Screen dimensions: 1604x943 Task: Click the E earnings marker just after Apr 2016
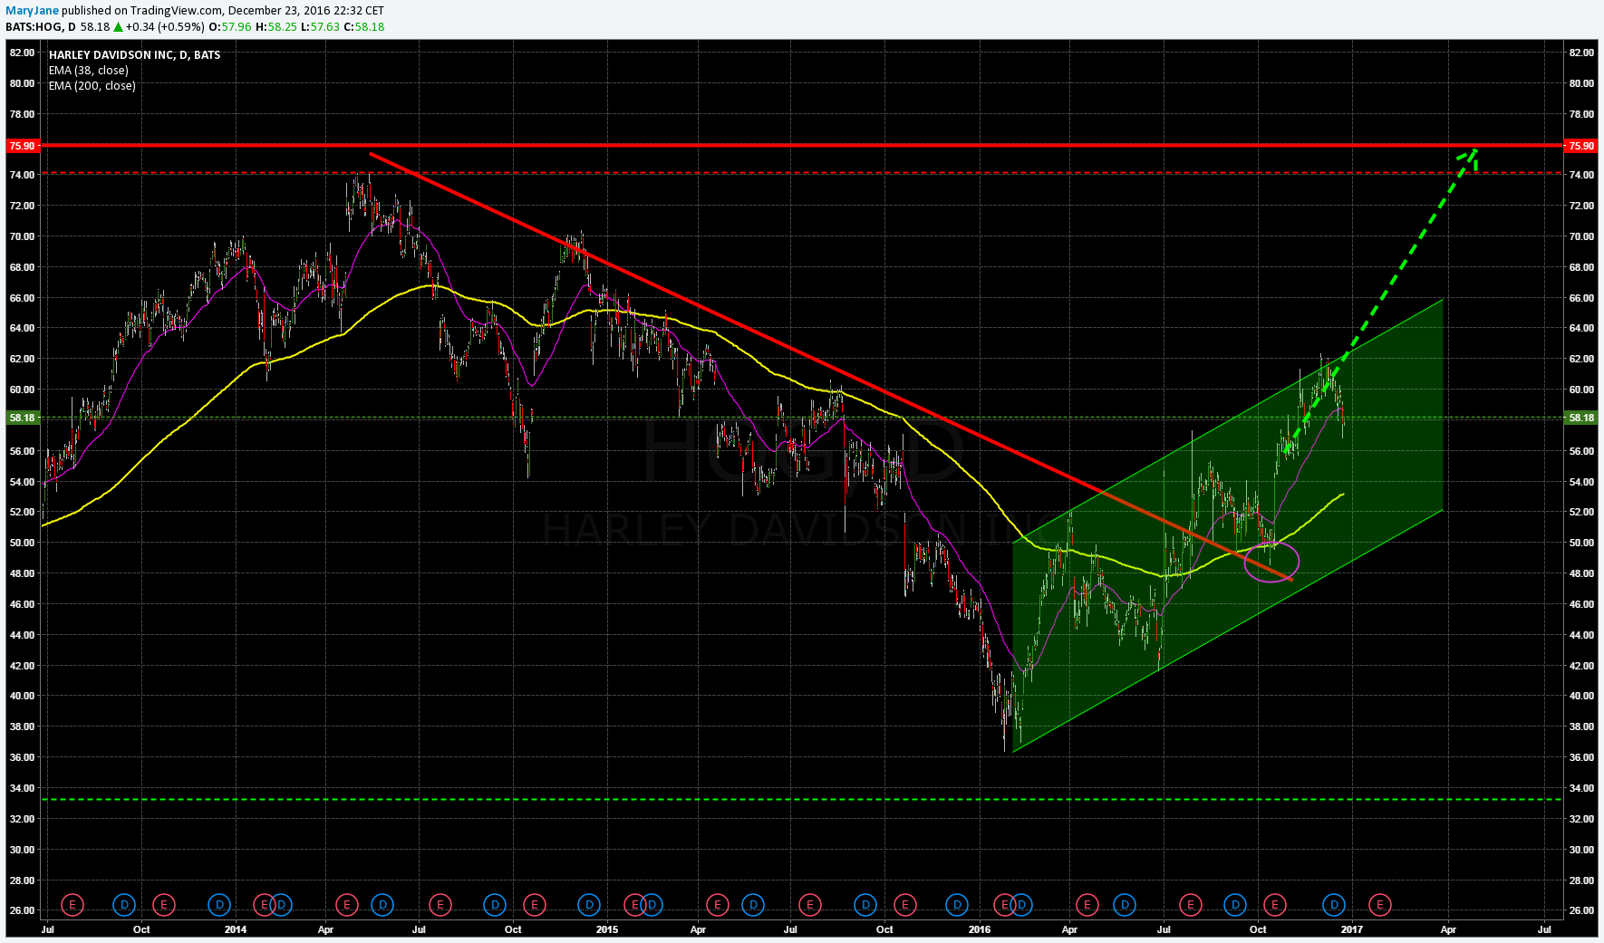[x=1087, y=904]
